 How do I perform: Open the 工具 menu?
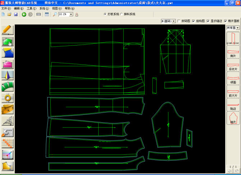[31, 8]
